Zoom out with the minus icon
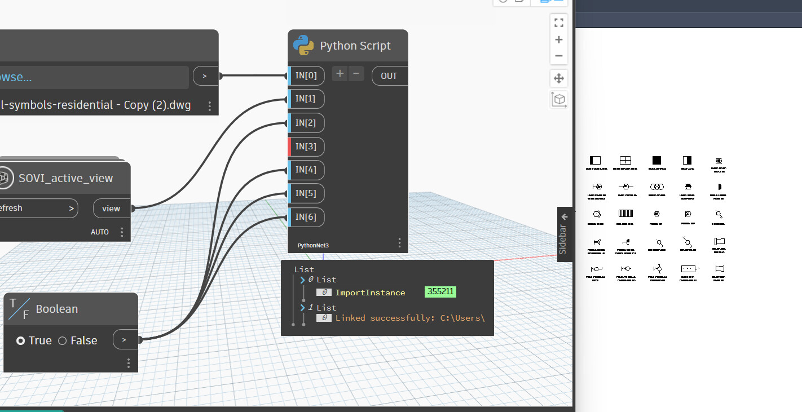802x412 pixels. [558, 56]
